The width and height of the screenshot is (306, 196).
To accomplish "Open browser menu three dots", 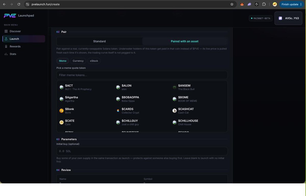I will coord(300,4).
